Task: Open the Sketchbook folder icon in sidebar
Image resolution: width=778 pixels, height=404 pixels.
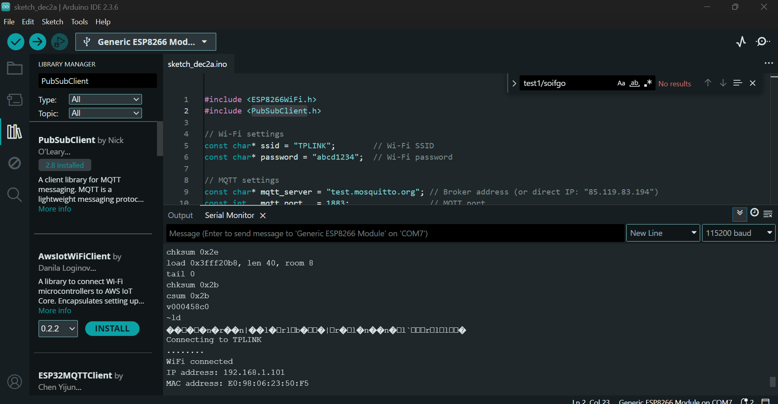Action: 14,68
